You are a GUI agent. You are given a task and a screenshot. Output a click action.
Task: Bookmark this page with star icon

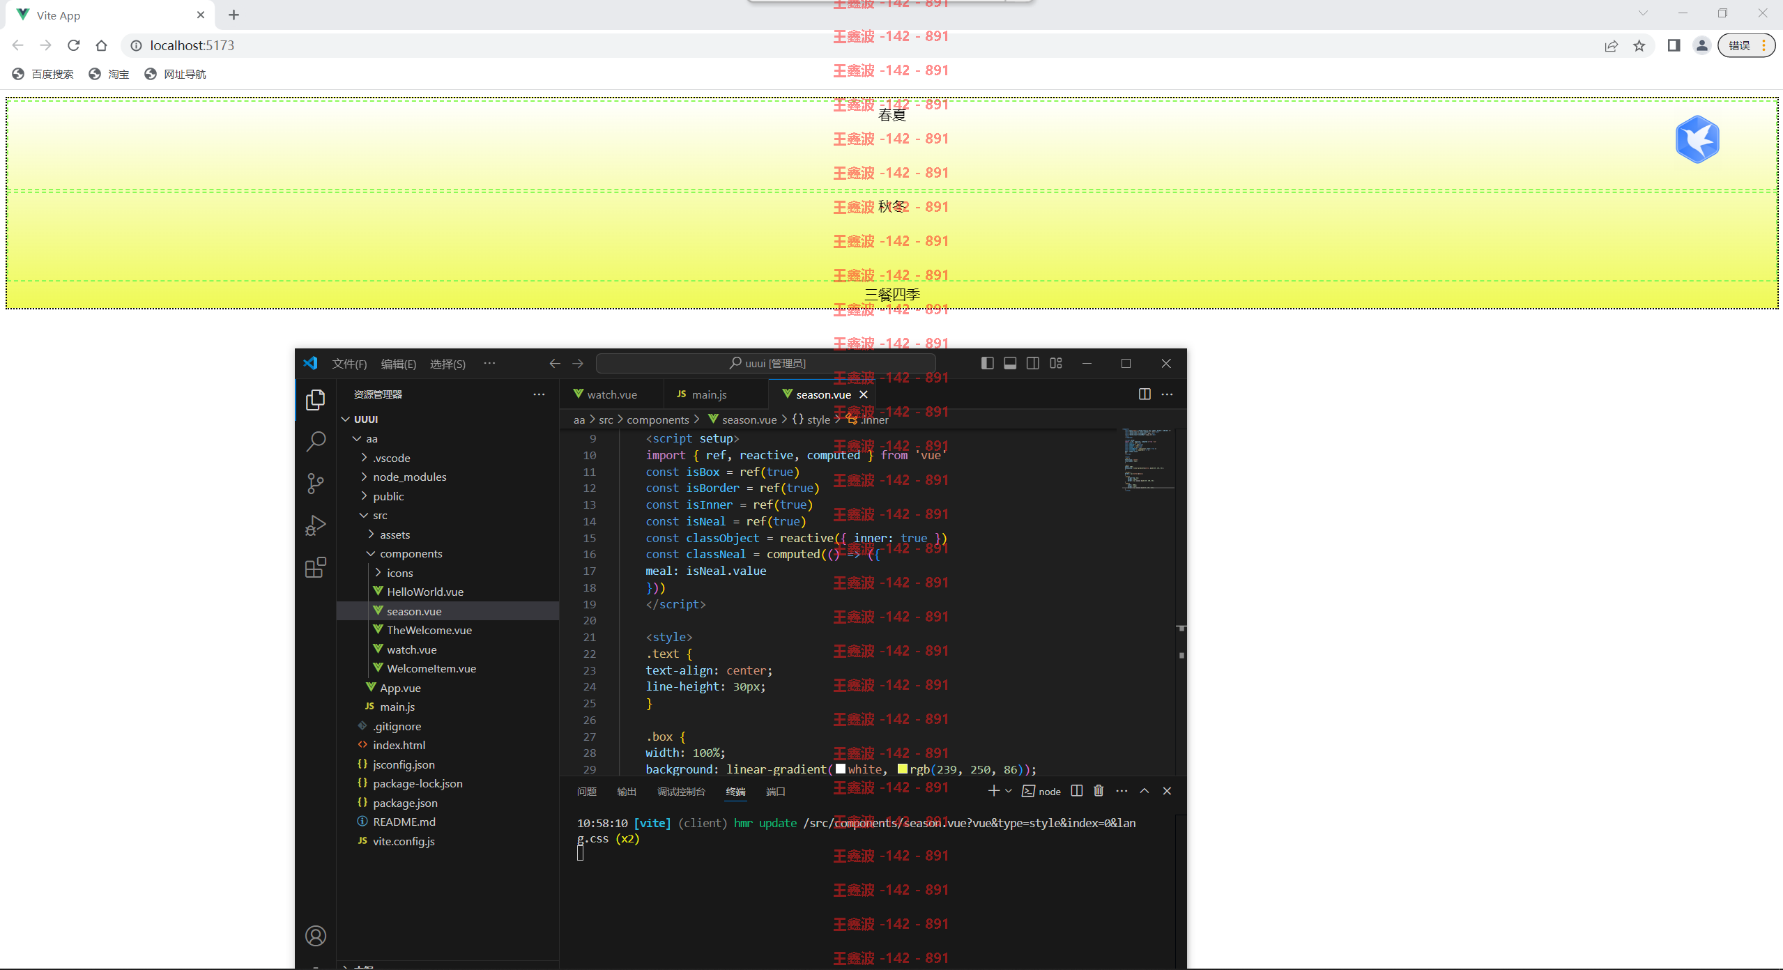(1639, 46)
